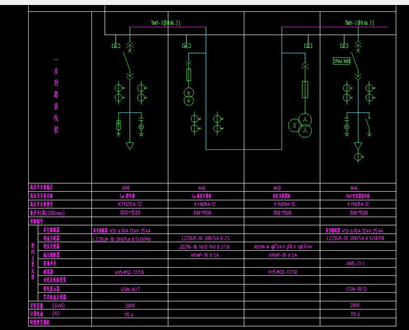The image size is (409, 330).
Task: Select the right current transformer pair in AH4
Action: tap(370, 92)
